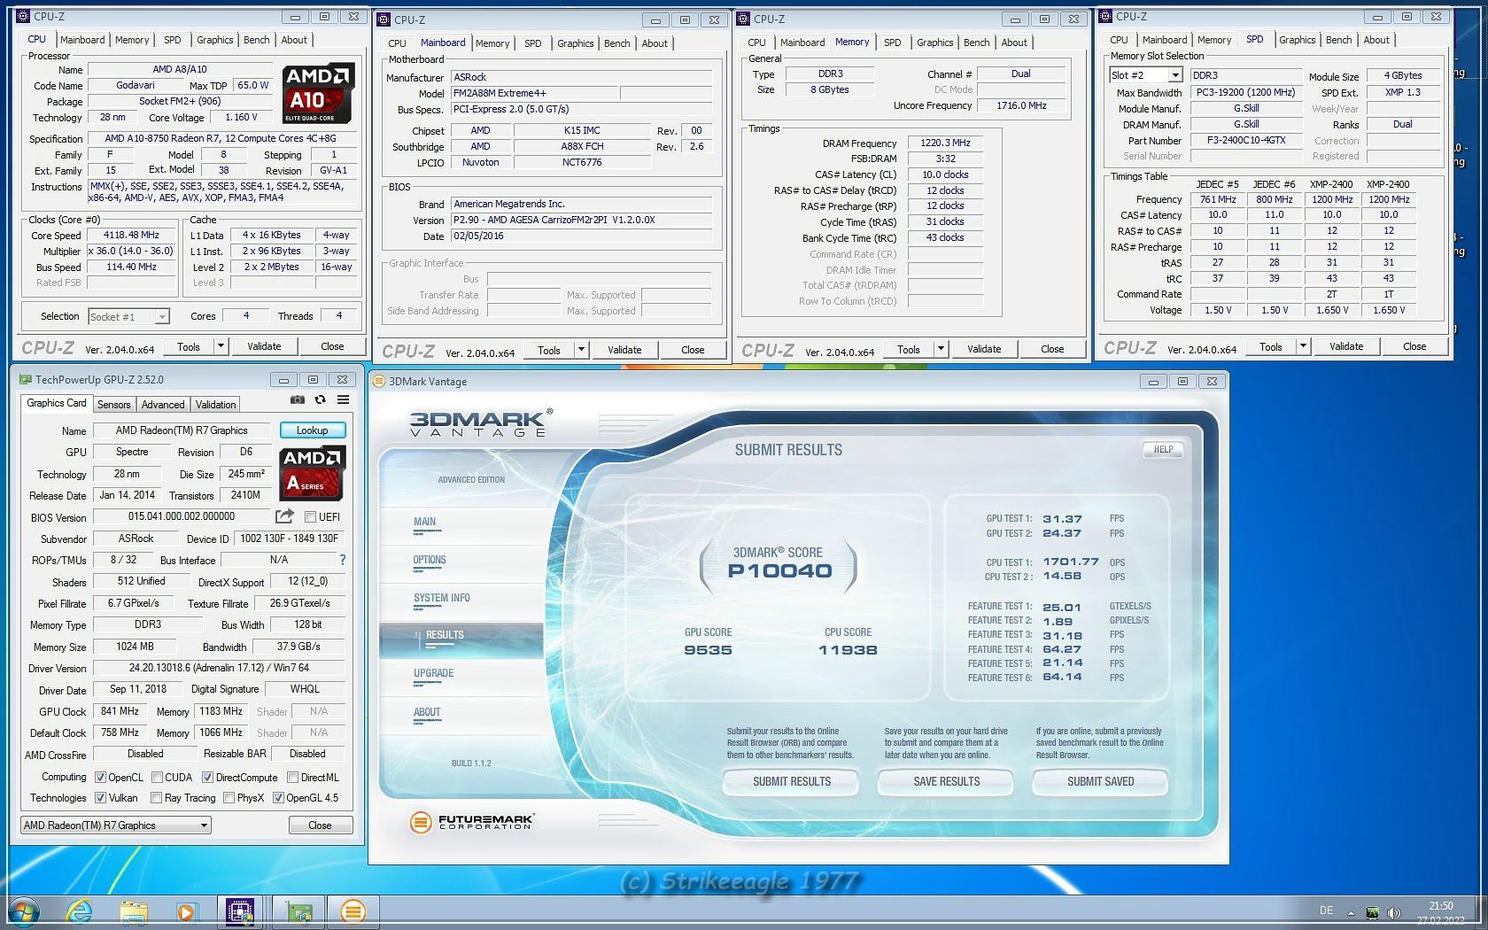Select 3DMark Vantage taskbar icon
This screenshot has height=930, width=1488.
tap(353, 911)
